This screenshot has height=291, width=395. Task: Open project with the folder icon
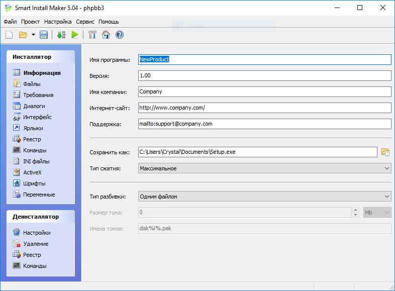[23, 35]
